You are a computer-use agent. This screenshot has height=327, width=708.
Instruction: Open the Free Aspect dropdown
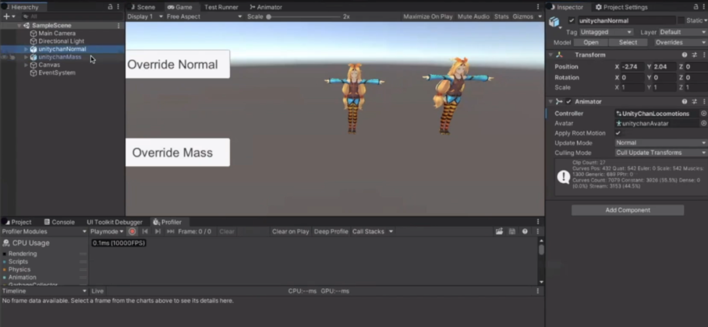point(204,16)
